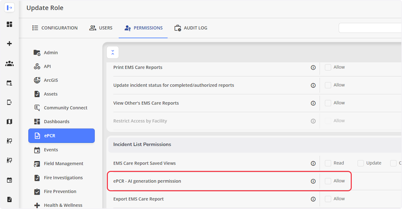Click the Dashboards tiles icon
This screenshot has width=402, height=209.
37,121
